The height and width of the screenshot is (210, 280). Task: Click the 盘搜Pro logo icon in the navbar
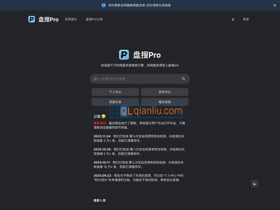pos(32,19)
